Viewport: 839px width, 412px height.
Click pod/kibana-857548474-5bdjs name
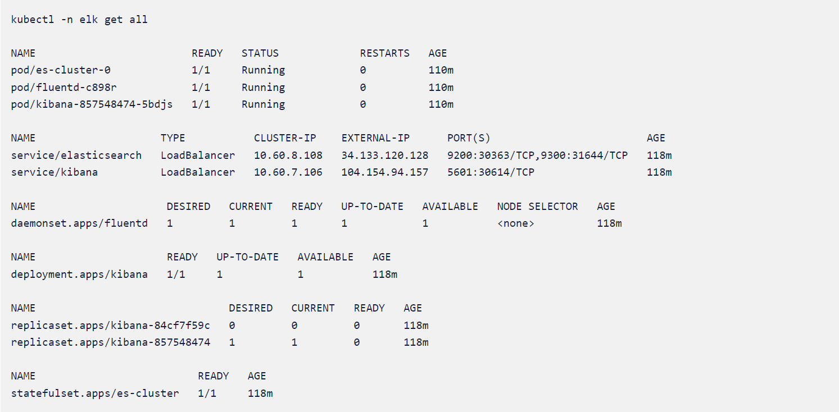coord(92,104)
